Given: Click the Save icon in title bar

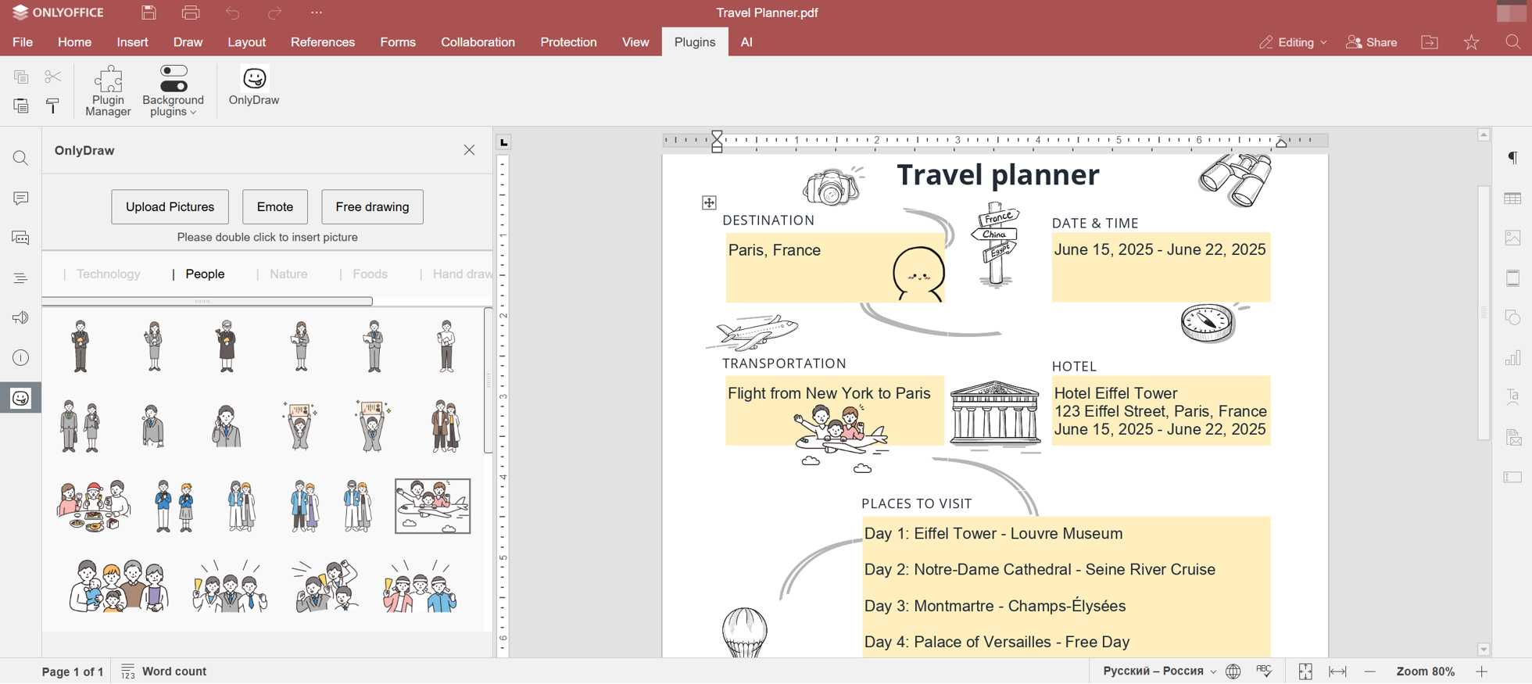Looking at the screenshot, I should (149, 13).
